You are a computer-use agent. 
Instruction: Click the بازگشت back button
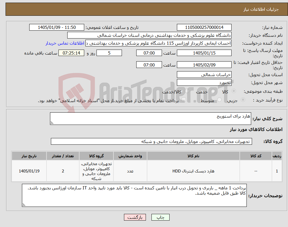(135, 217)
